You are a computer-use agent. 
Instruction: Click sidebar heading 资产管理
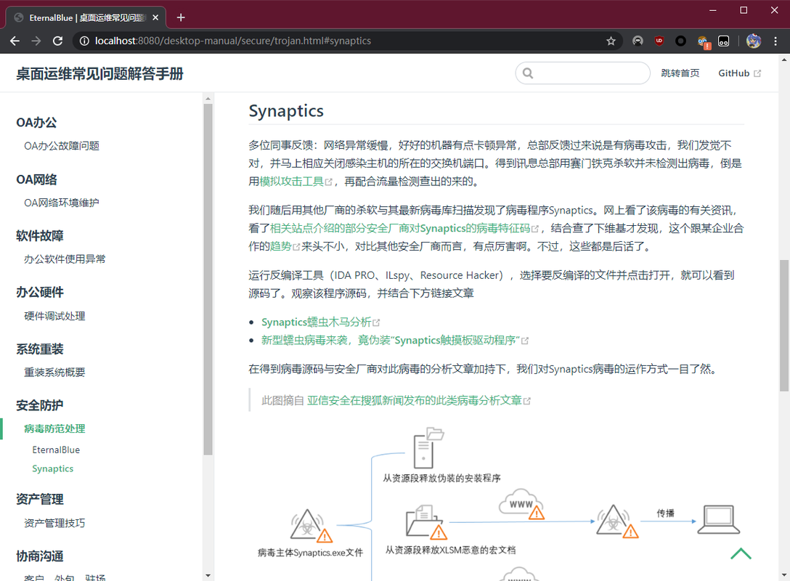point(40,500)
